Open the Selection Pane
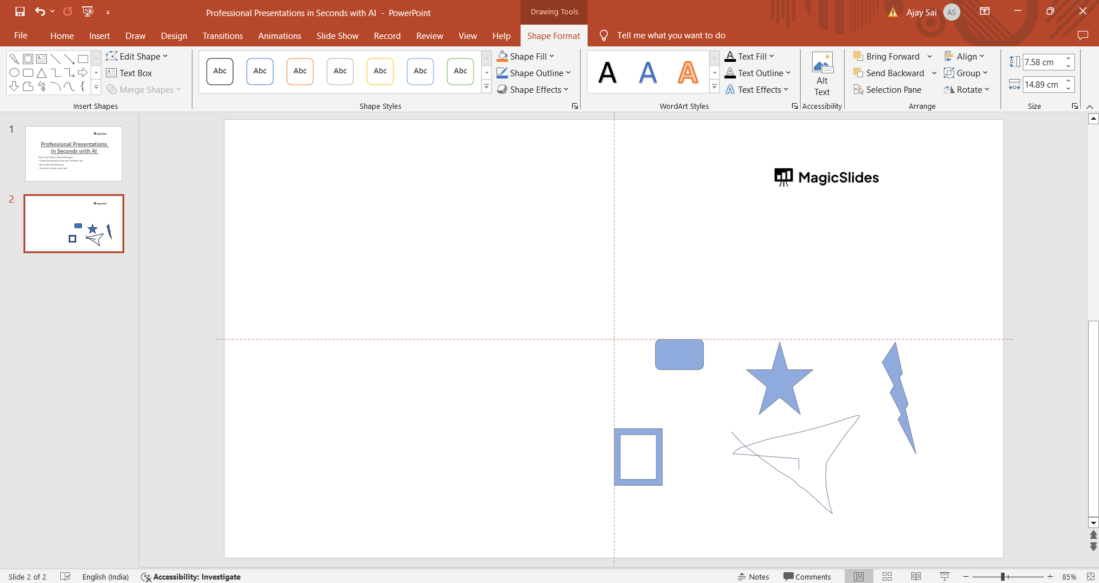 pos(887,90)
